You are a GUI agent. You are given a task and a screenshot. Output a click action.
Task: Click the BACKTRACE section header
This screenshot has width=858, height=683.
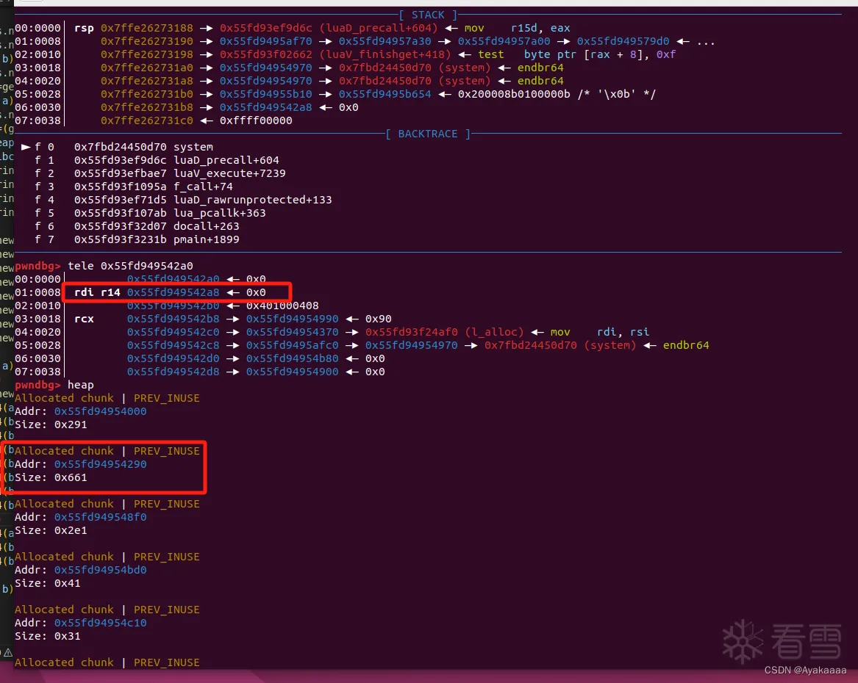click(428, 134)
